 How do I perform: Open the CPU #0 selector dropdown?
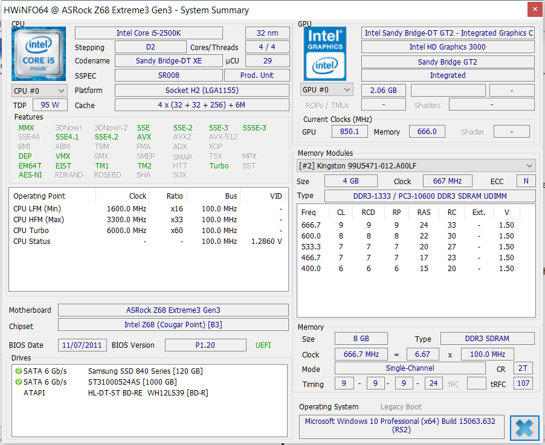(39, 91)
